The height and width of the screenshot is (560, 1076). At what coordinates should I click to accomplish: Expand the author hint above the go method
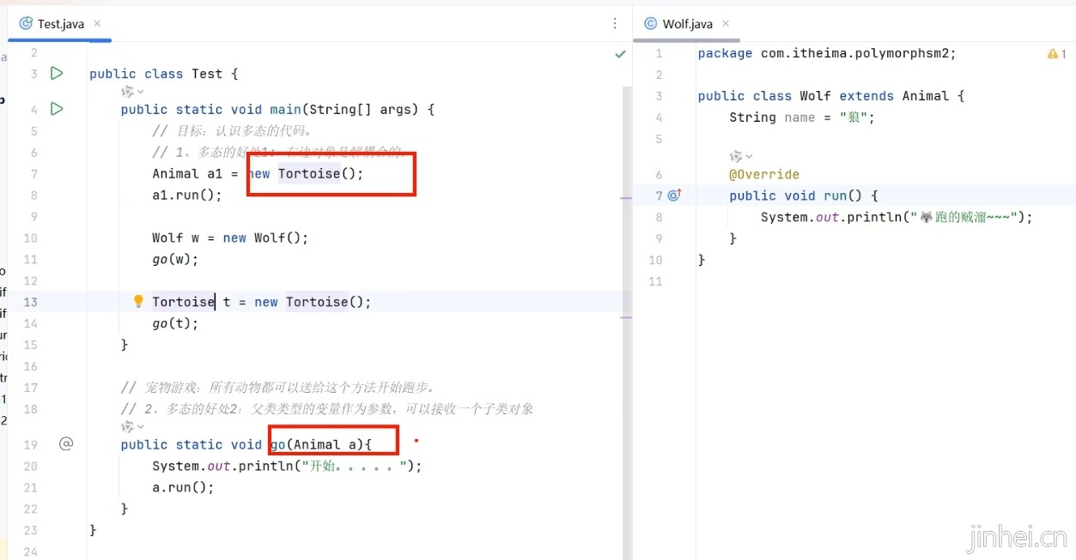[133, 426]
